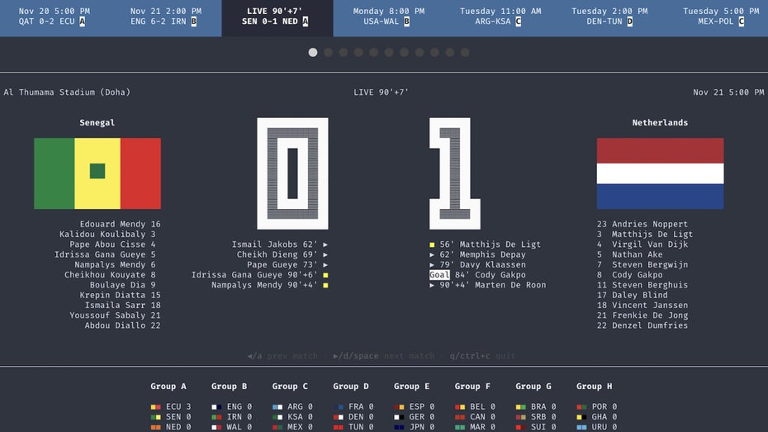Click the substitution arrow beside Marten De Roon 90'+4'
The width and height of the screenshot is (768, 432).
coord(432,285)
